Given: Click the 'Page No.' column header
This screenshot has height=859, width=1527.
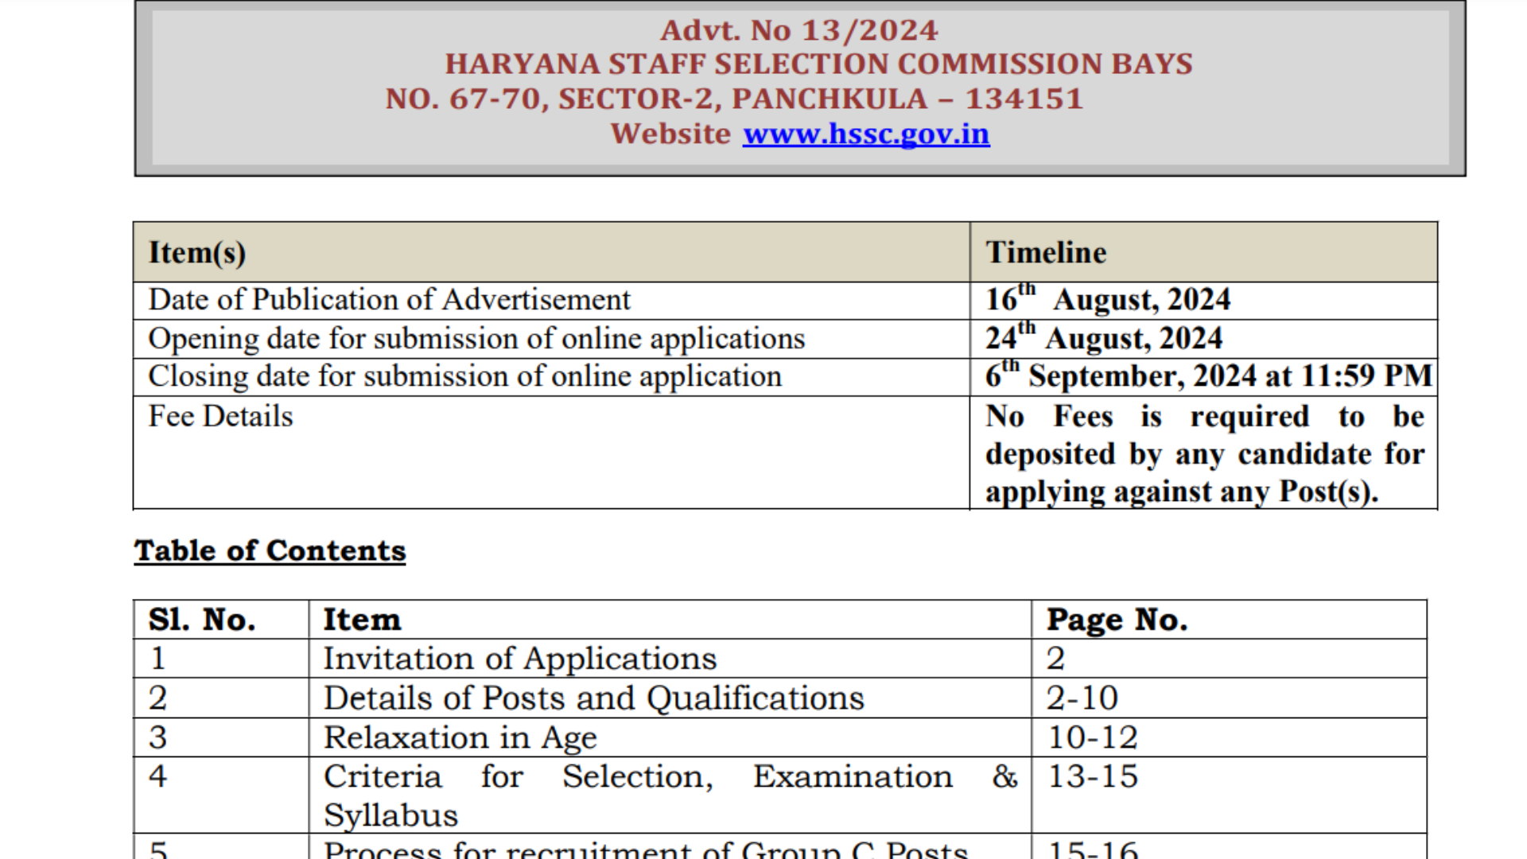Looking at the screenshot, I should tap(1117, 620).
